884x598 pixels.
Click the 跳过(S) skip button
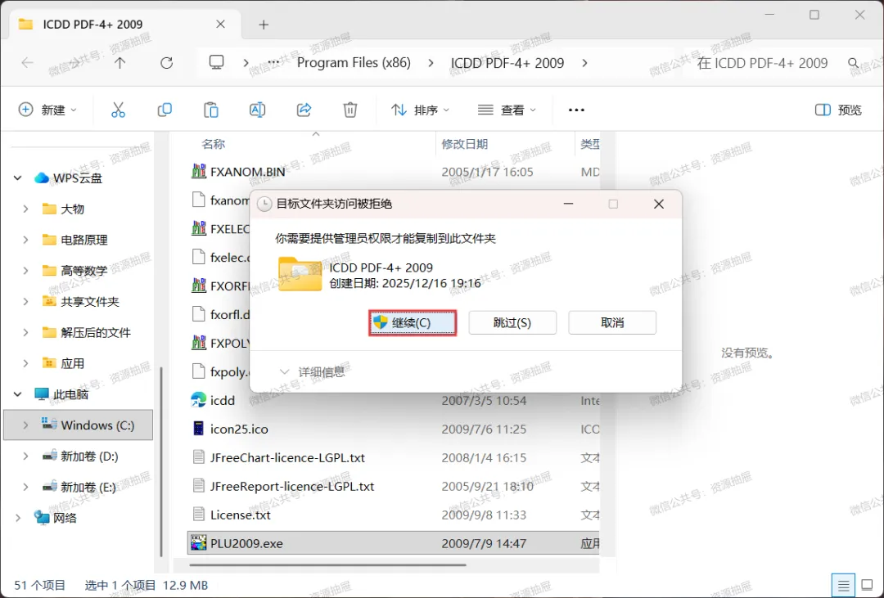pos(512,323)
